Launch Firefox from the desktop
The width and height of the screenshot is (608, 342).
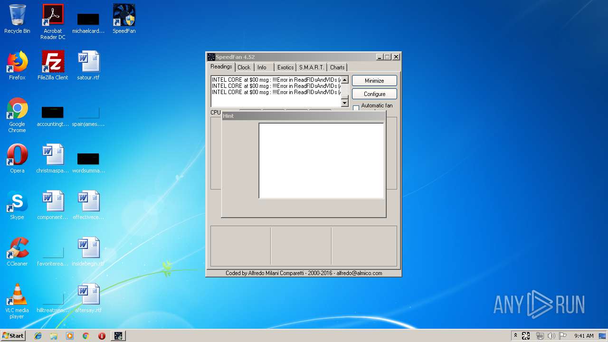click(x=17, y=66)
